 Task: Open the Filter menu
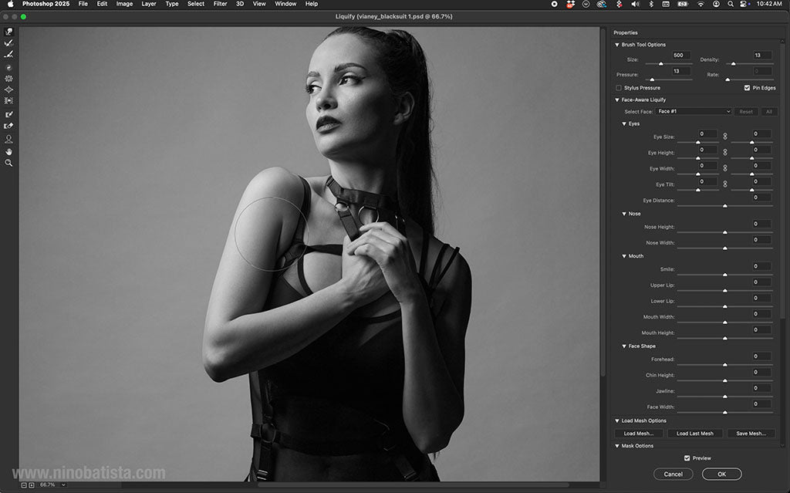[x=220, y=4]
